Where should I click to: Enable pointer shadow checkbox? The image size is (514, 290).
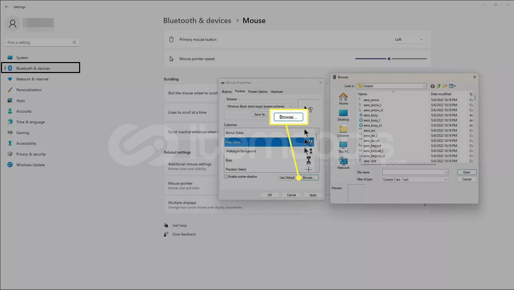pos(226,177)
